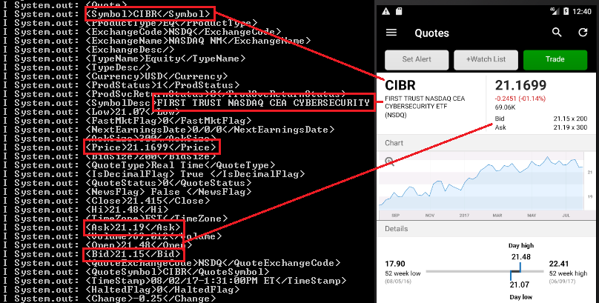Click the Set Alert button
The height and width of the screenshot is (303, 599).
click(417, 59)
